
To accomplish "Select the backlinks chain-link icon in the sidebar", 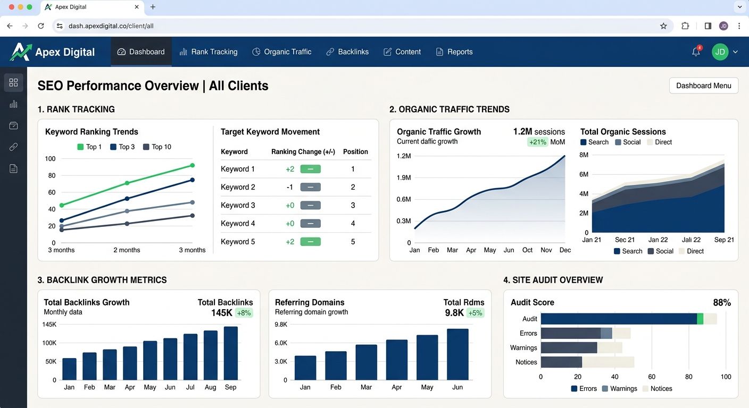I will click(13, 147).
